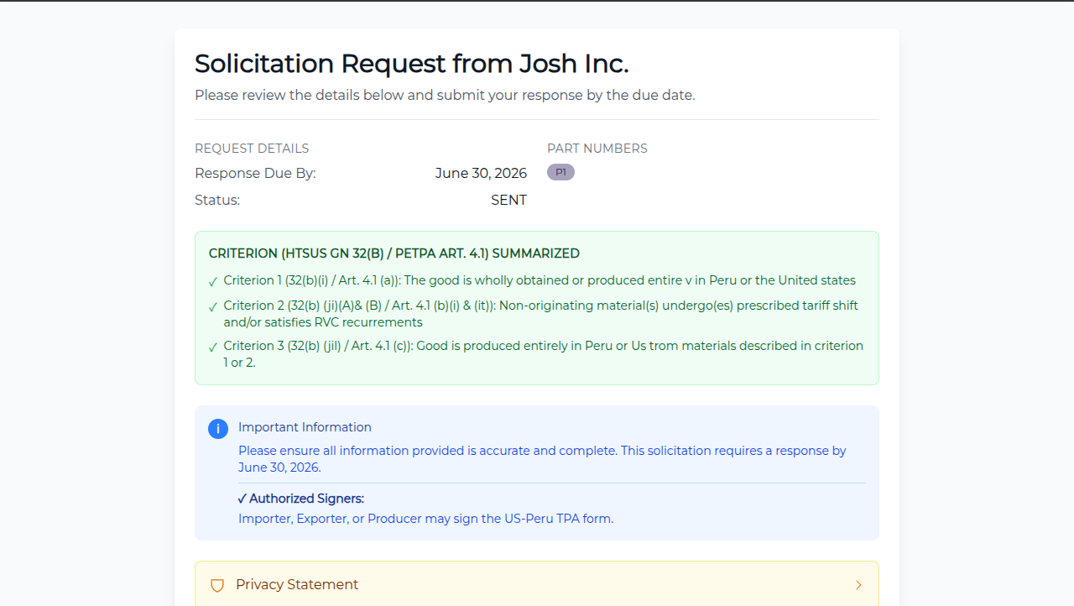Click the 'Please review the details below' subtitle
Image resolution: width=1074 pixels, height=606 pixels.
(445, 96)
